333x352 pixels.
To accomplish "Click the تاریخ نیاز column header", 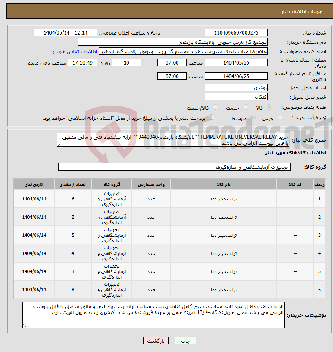I will [x=34, y=184].
